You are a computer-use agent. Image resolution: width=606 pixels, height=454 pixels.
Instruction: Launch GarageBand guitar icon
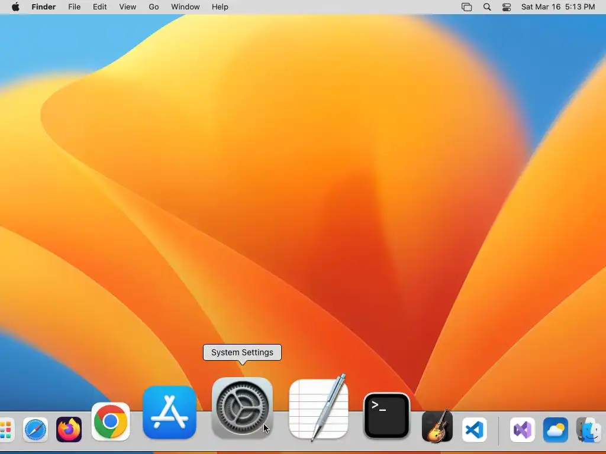tap(437, 426)
